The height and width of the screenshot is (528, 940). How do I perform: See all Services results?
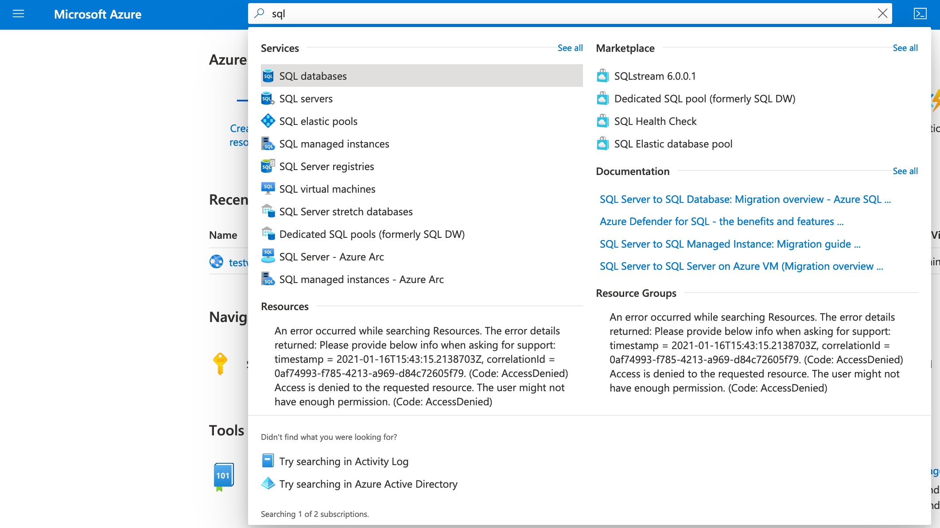pyautogui.click(x=570, y=48)
